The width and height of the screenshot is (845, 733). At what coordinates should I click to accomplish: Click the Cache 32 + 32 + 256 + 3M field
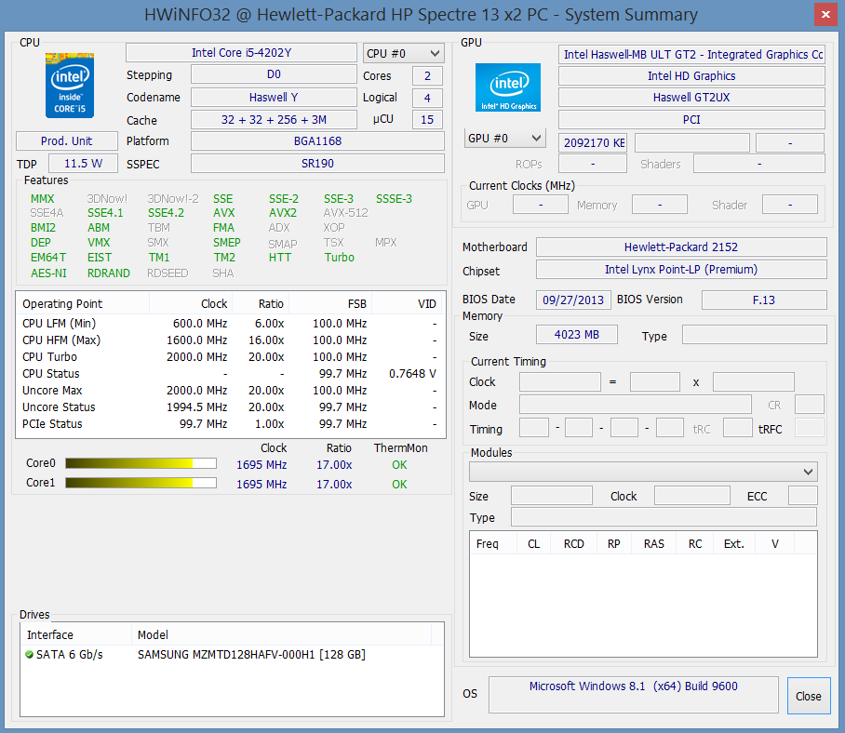click(x=274, y=120)
